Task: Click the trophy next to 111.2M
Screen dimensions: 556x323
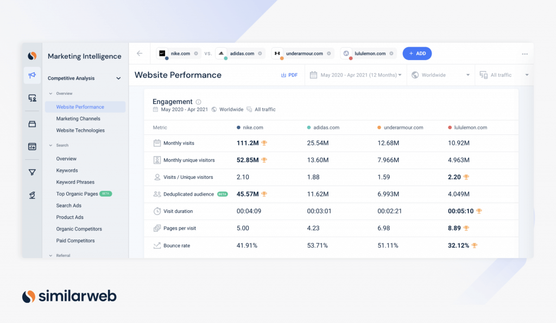Action: pos(264,143)
